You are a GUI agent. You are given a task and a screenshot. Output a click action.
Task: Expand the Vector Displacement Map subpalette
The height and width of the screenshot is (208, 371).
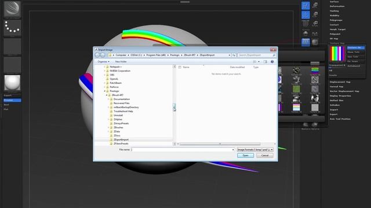click(x=344, y=91)
